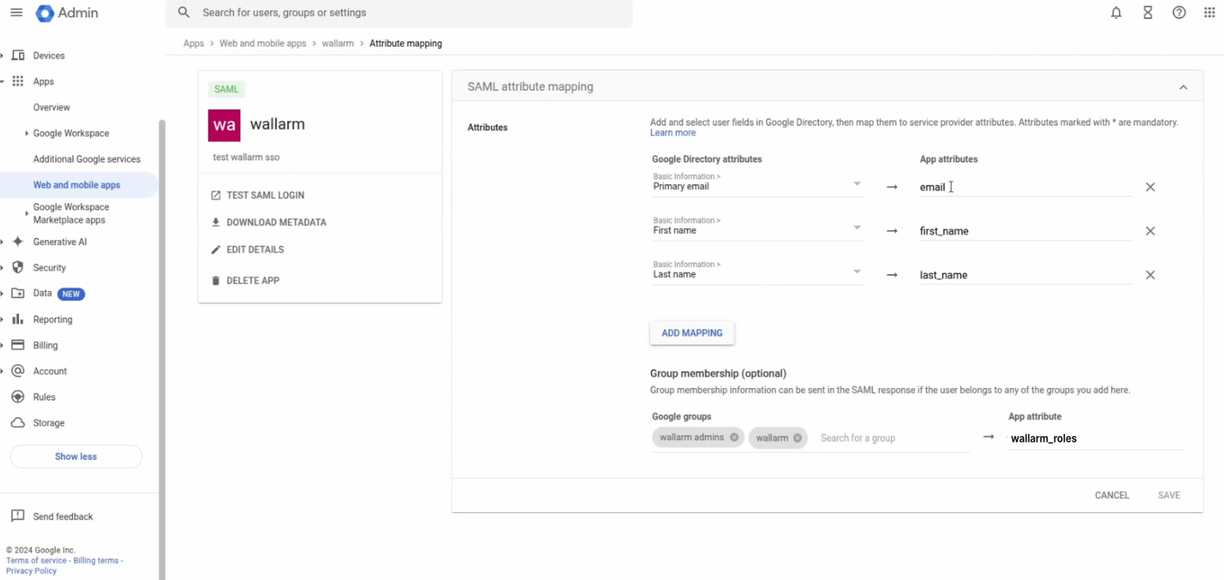The image size is (1224, 580).
Task: Open the Primary email attribute dropdown
Action: tap(856, 183)
